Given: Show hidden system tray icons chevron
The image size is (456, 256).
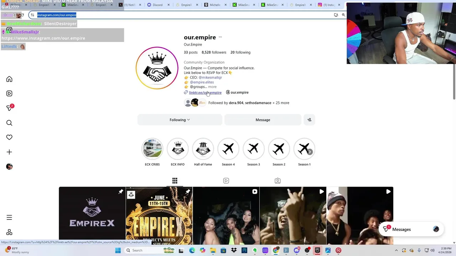Looking at the screenshot, I should click(396, 250).
